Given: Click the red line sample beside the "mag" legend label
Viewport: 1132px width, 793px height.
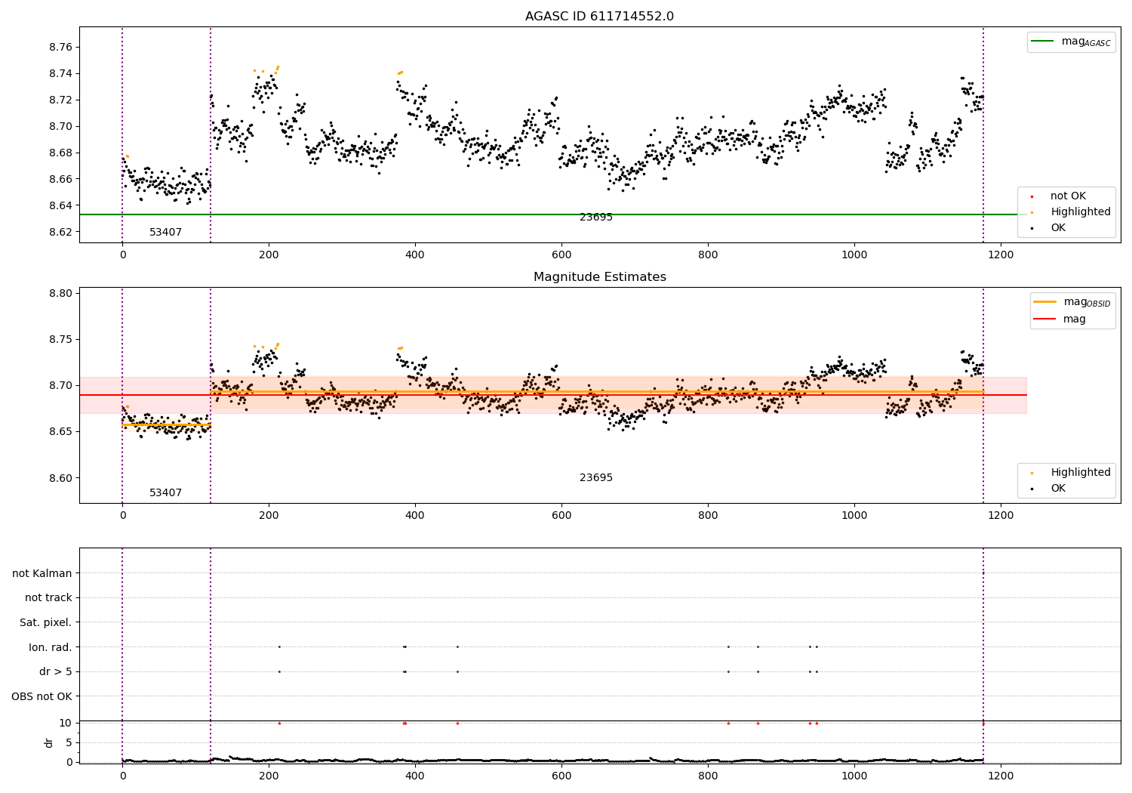Looking at the screenshot, I should (1045, 319).
